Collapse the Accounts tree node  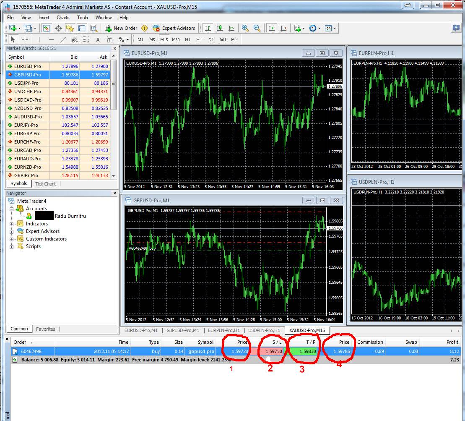[x=11, y=209]
